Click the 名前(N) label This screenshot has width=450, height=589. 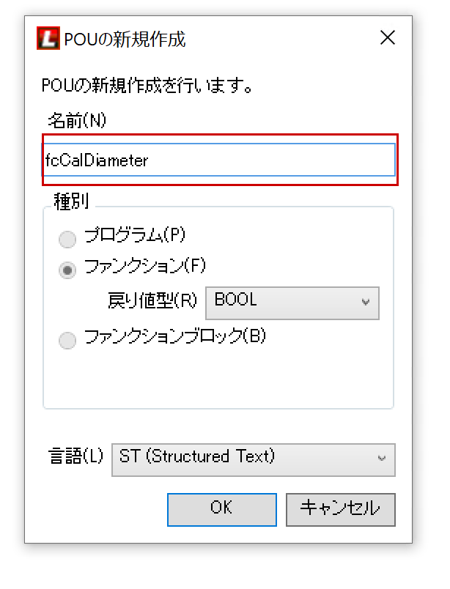coord(77,121)
